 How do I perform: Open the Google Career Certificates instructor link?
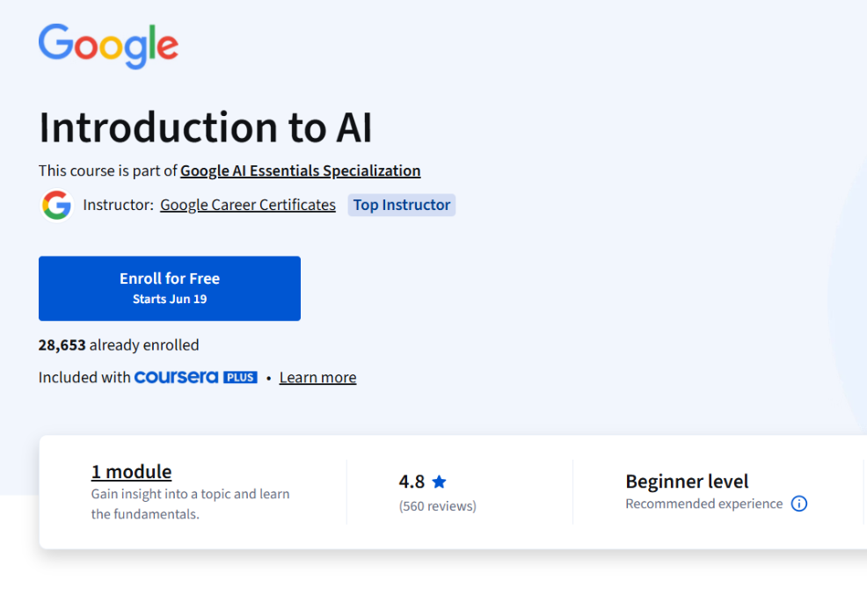[247, 204]
